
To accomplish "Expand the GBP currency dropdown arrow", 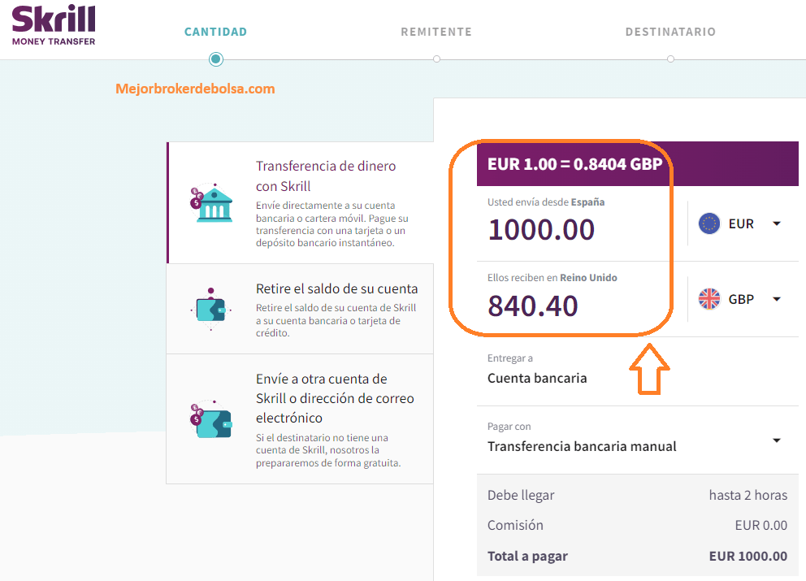I will 777,299.
